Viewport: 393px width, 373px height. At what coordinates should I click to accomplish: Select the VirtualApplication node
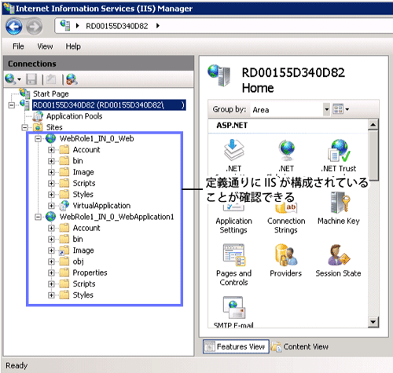coord(101,206)
